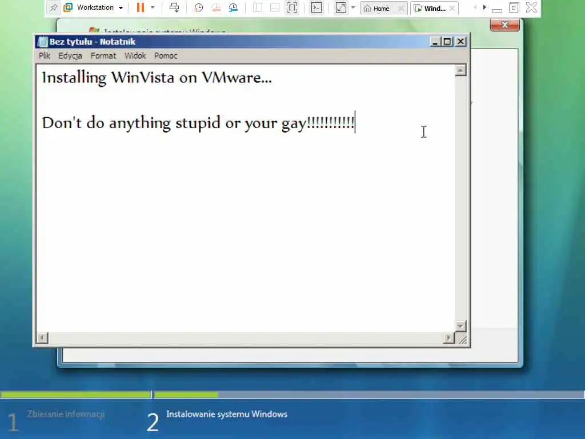Take a snapshot of the virtual machine
585x439 pixels.
tap(198, 7)
